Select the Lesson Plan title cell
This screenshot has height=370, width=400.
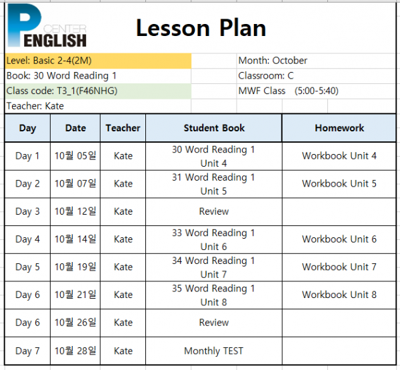point(201,28)
